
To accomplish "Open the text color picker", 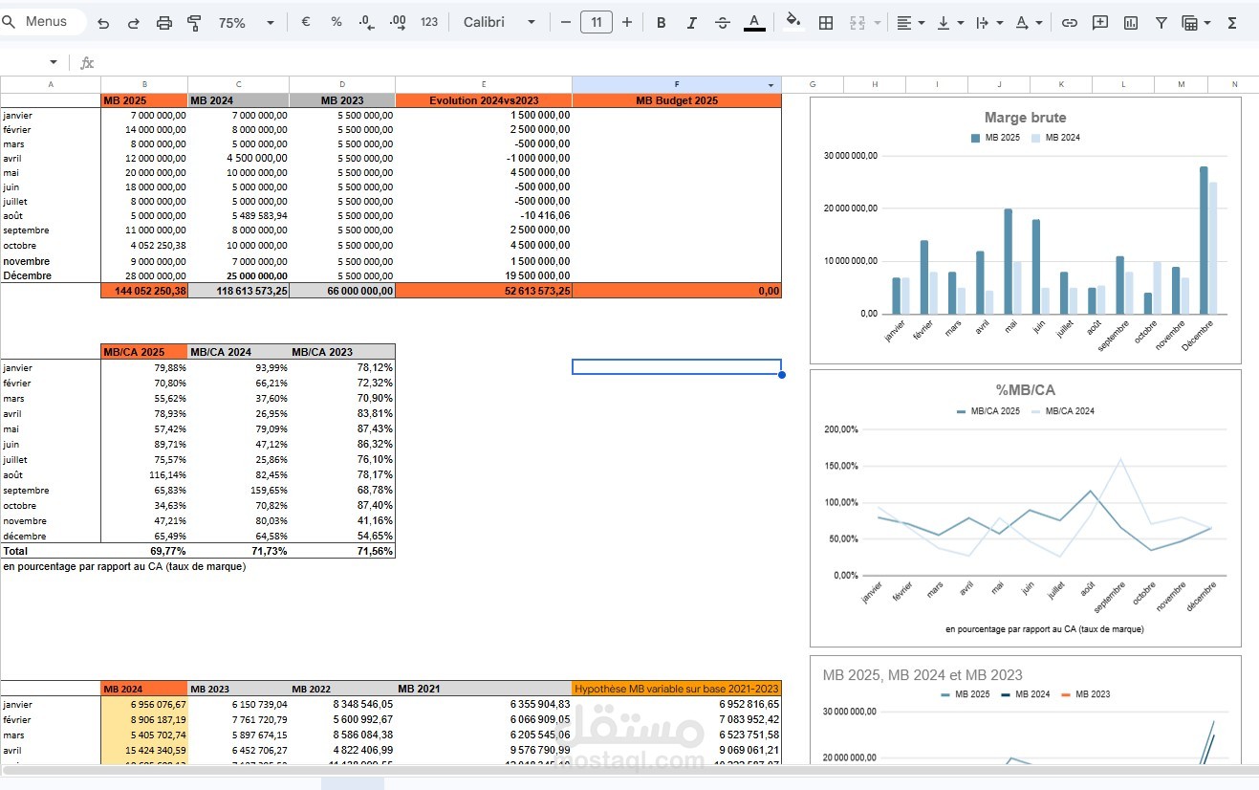I will click(754, 22).
